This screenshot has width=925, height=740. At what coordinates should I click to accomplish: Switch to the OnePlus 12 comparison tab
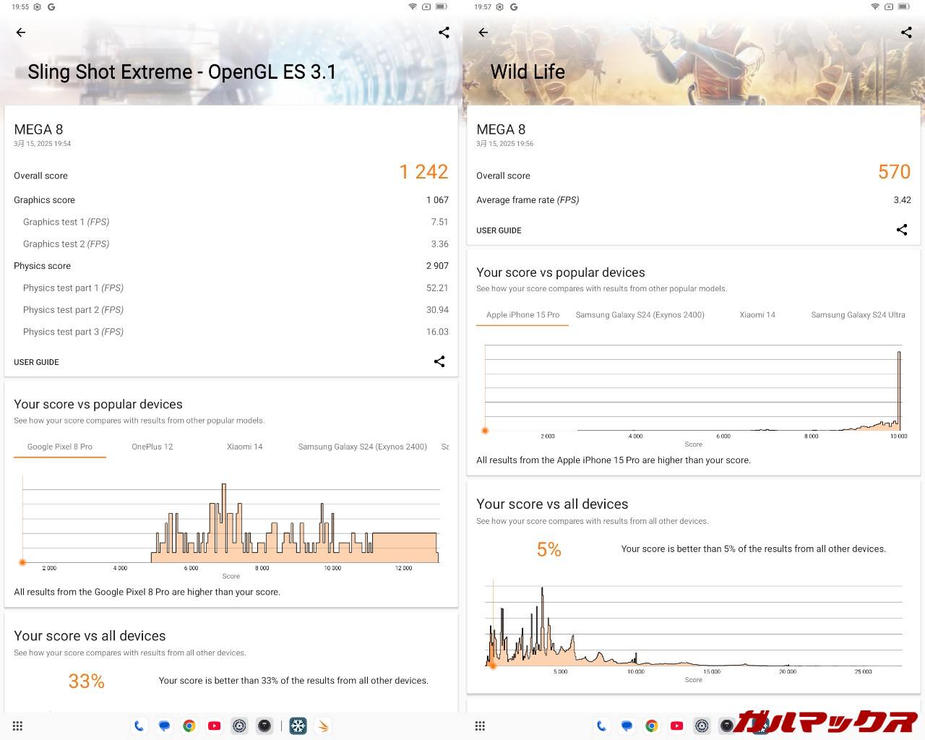click(152, 447)
